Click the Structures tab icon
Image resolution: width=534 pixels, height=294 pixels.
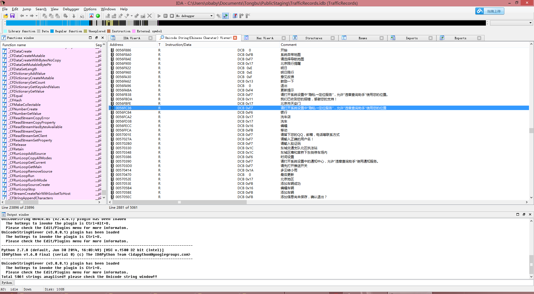pyautogui.click(x=295, y=38)
